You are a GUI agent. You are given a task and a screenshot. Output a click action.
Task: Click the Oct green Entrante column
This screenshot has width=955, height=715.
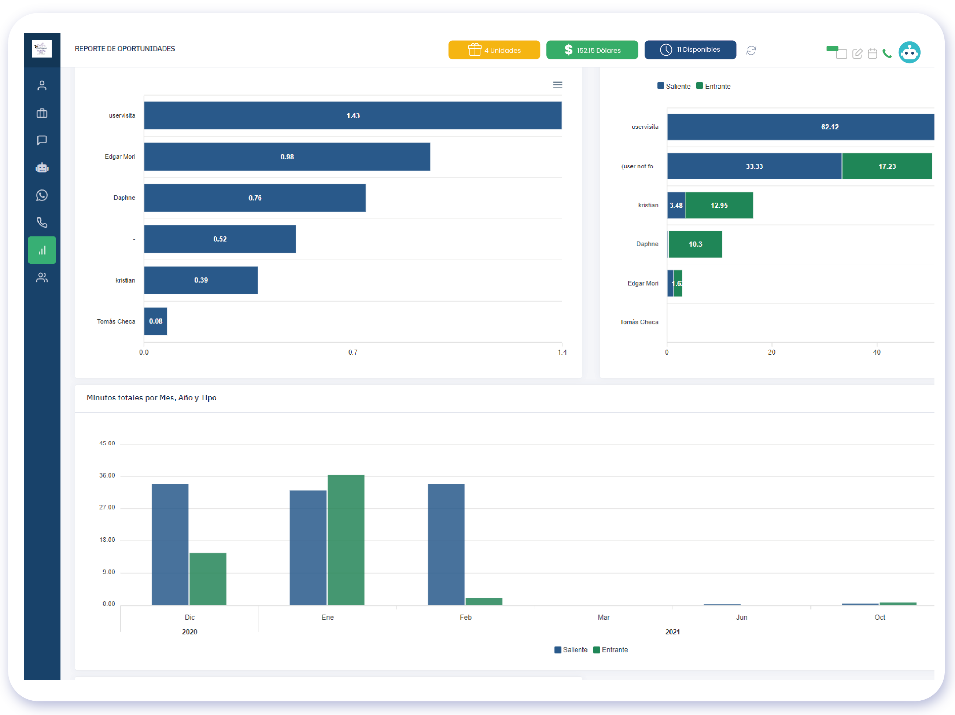pos(898,603)
